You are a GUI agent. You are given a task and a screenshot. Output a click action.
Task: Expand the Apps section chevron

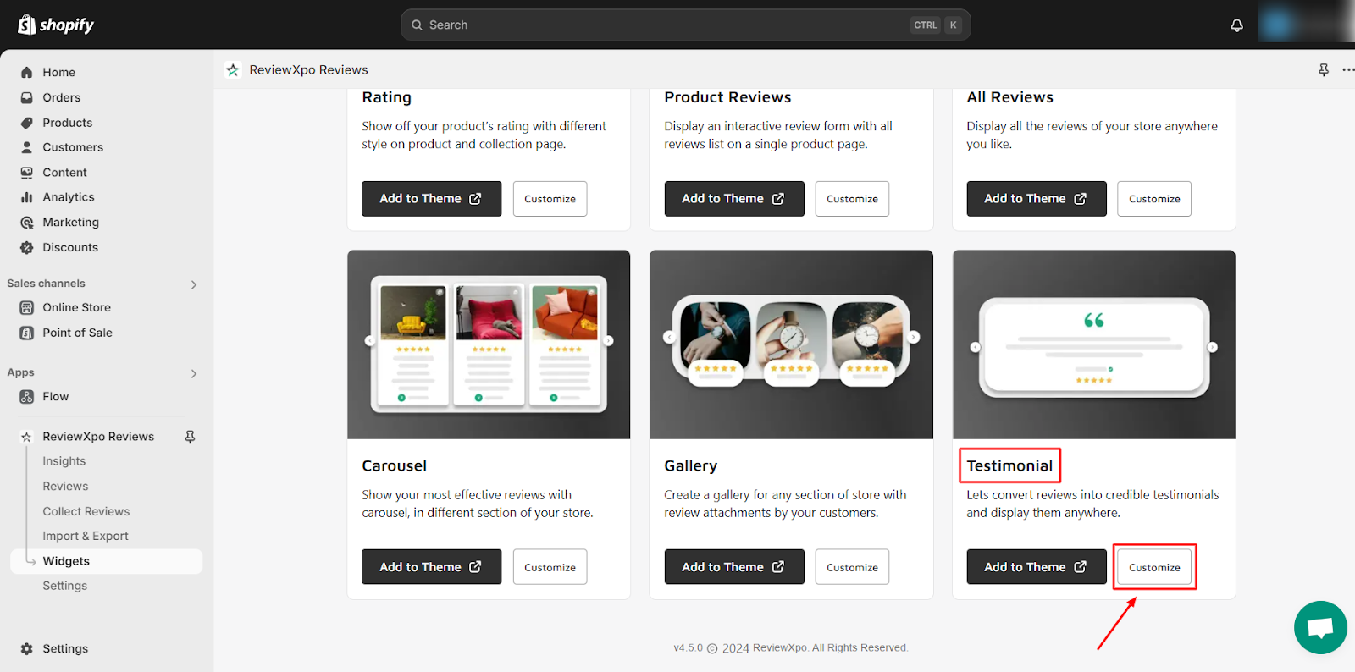pyautogui.click(x=193, y=373)
